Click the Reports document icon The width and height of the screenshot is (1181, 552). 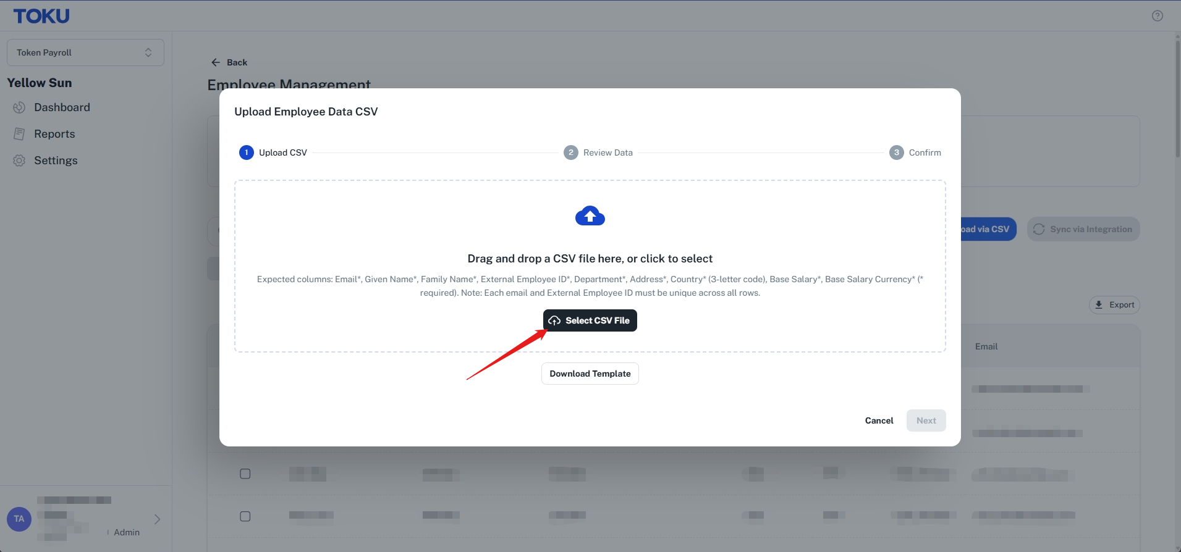click(x=19, y=134)
